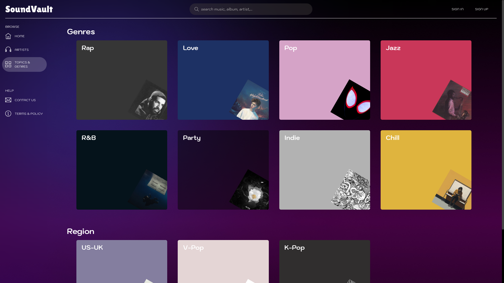The width and height of the screenshot is (504, 283).
Task: Open the Jazz genre card
Action: tap(426, 80)
